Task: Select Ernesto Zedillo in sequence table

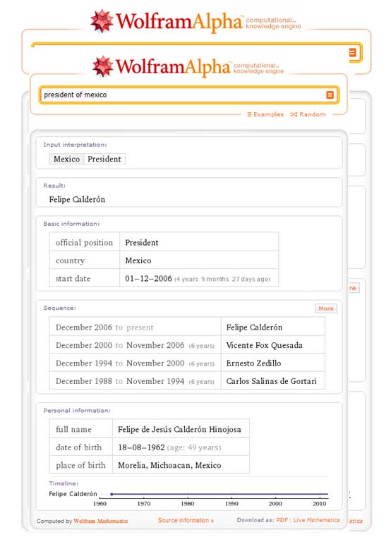Action: [x=253, y=363]
